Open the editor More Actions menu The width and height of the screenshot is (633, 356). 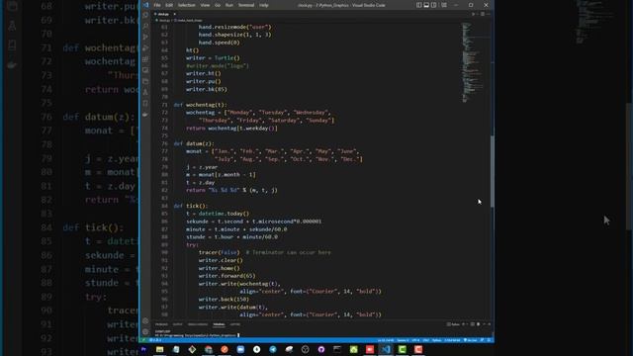(488, 14)
